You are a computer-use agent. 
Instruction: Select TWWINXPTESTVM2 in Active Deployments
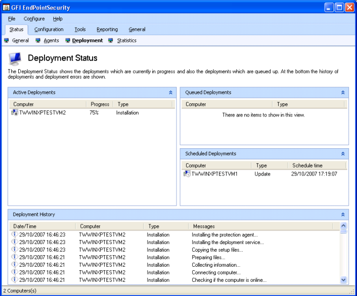click(42, 112)
